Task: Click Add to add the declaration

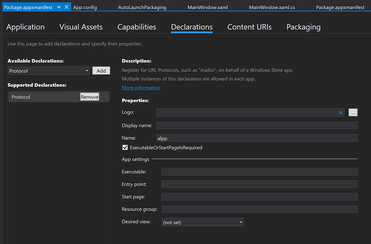Action: 101,71
